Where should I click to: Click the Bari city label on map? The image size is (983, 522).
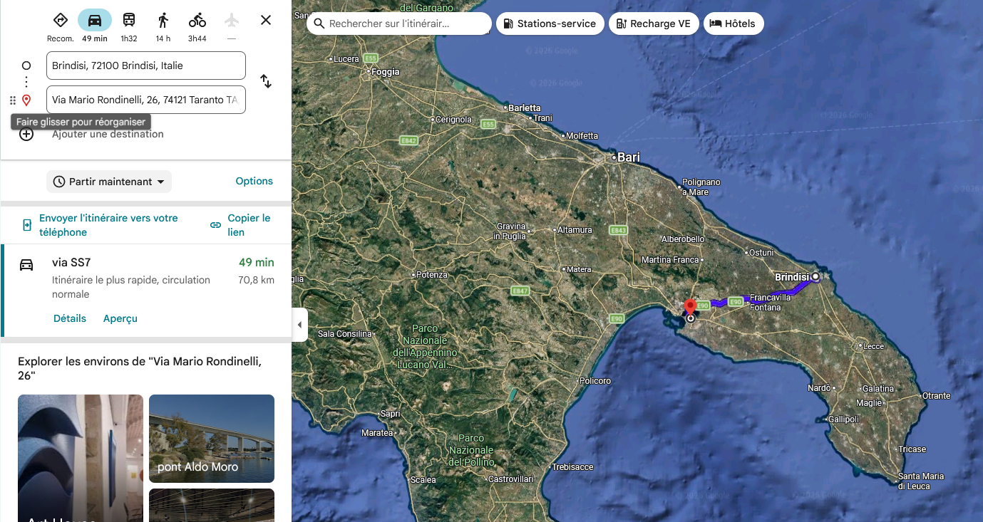[x=629, y=157]
